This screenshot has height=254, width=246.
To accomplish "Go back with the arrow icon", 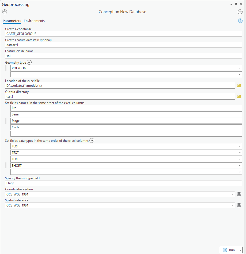I will pos(5,12).
